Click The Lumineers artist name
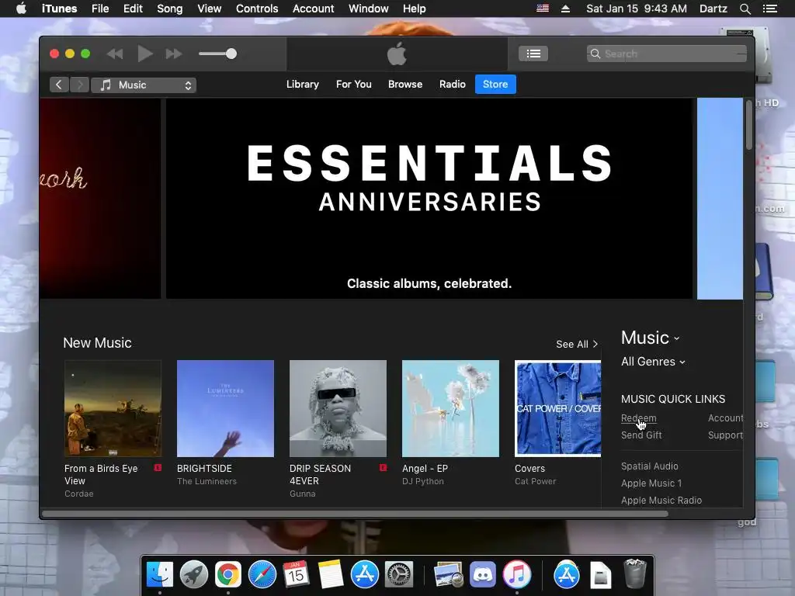 [207, 481]
